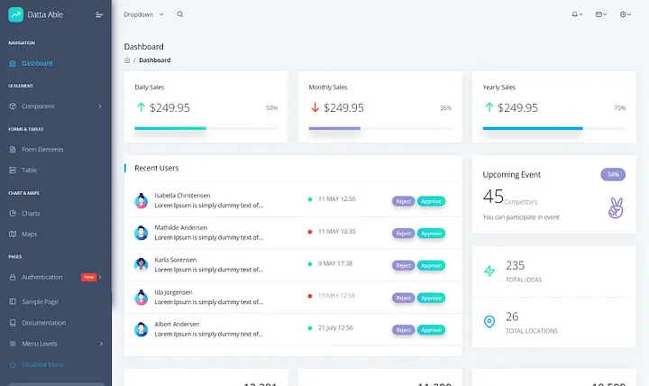Screen dimensions: 649x386
Task: Click the Menu Levels list icon
Action: pos(13,344)
